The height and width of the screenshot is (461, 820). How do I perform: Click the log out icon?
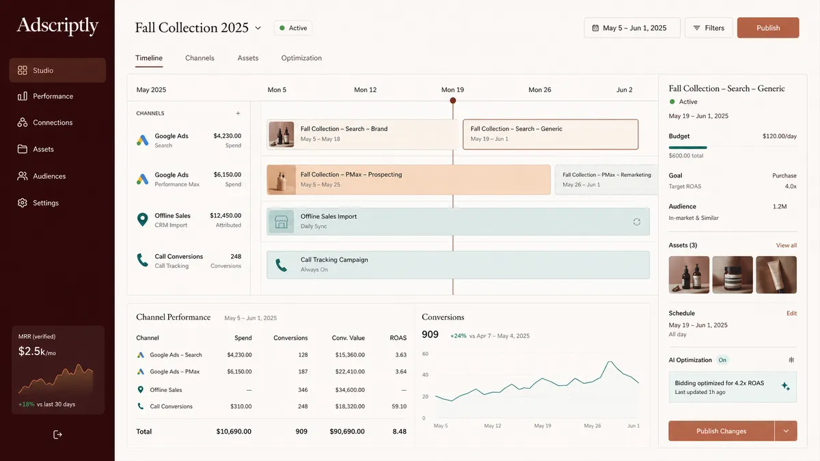coord(57,434)
